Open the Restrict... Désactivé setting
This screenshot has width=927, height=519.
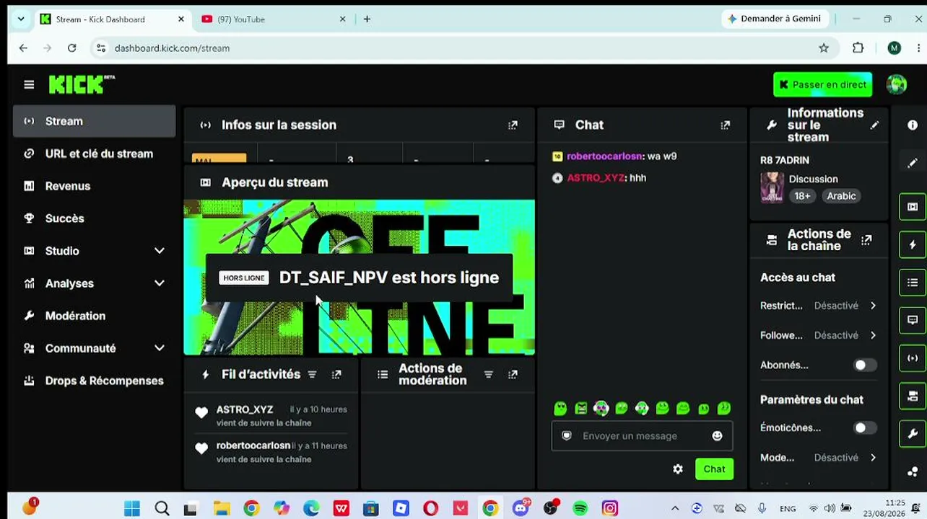point(819,306)
